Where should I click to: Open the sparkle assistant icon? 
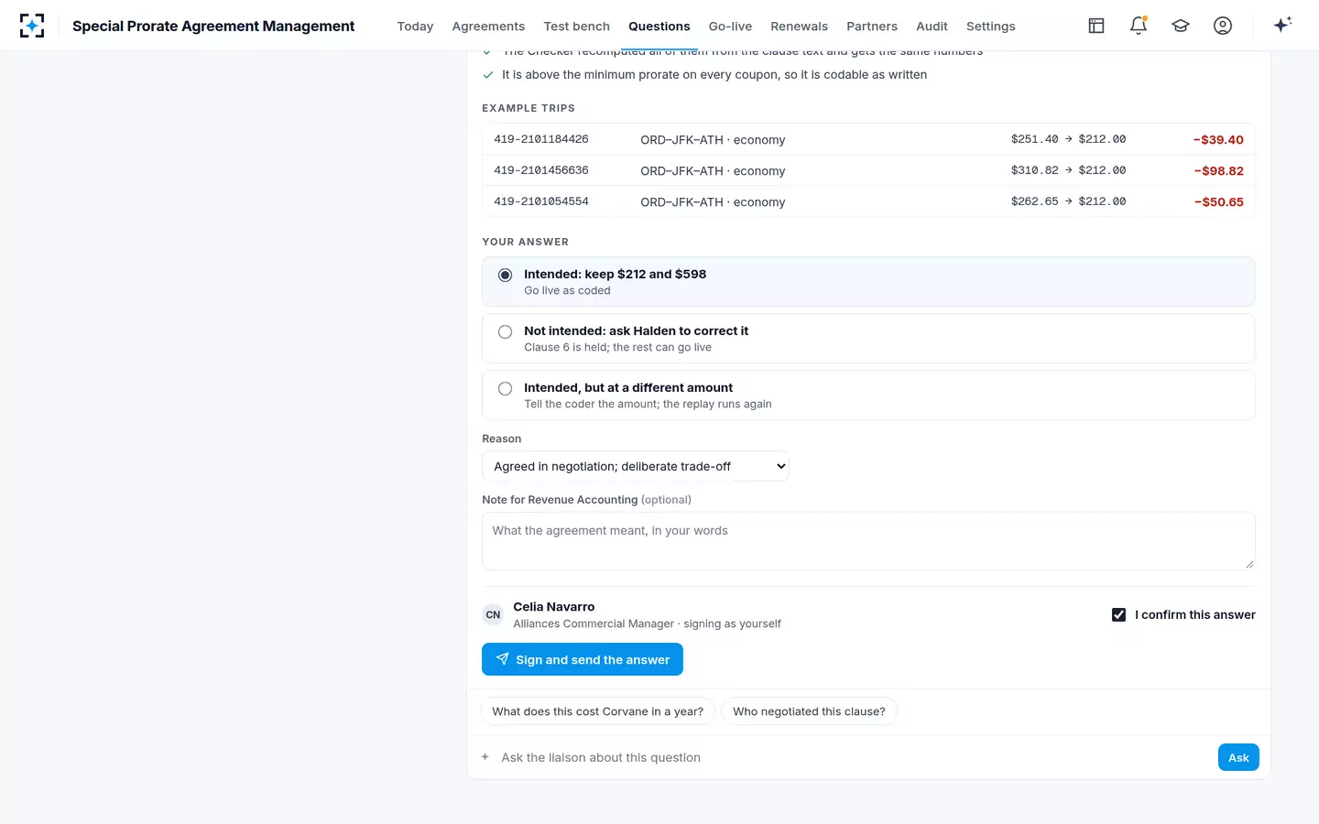point(1282,25)
